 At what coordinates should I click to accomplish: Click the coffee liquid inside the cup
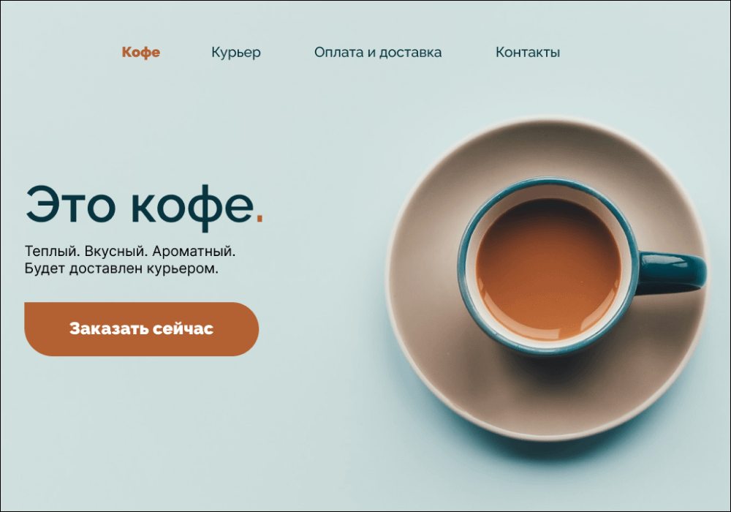[548, 269]
